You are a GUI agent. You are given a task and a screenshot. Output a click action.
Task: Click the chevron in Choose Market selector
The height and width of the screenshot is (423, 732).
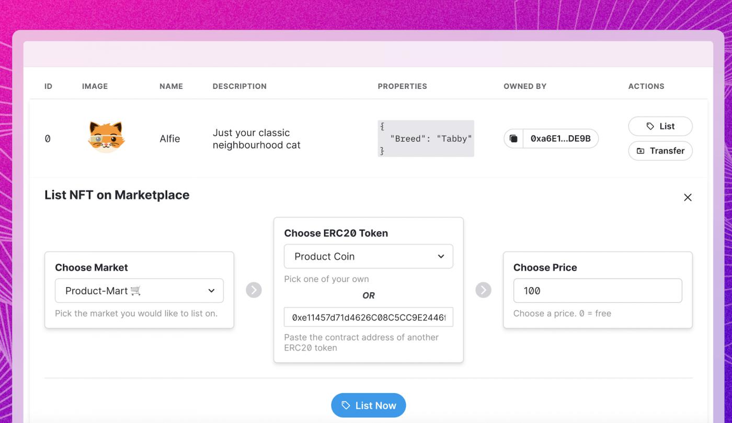211,291
